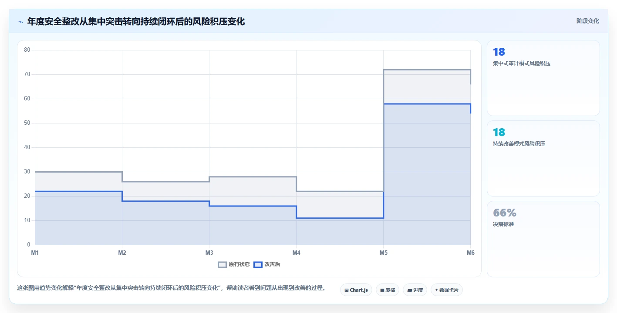This screenshot has width=617, height=313.
Task: Click the lightning icon beside the title
Action: tap(20, 21)
